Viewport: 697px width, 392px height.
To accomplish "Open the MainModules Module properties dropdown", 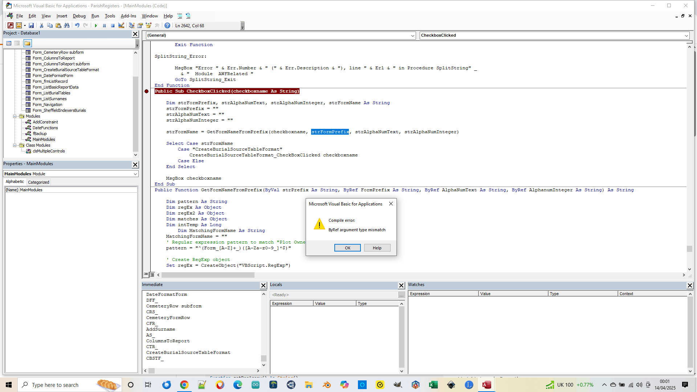I will coord(135,174).
